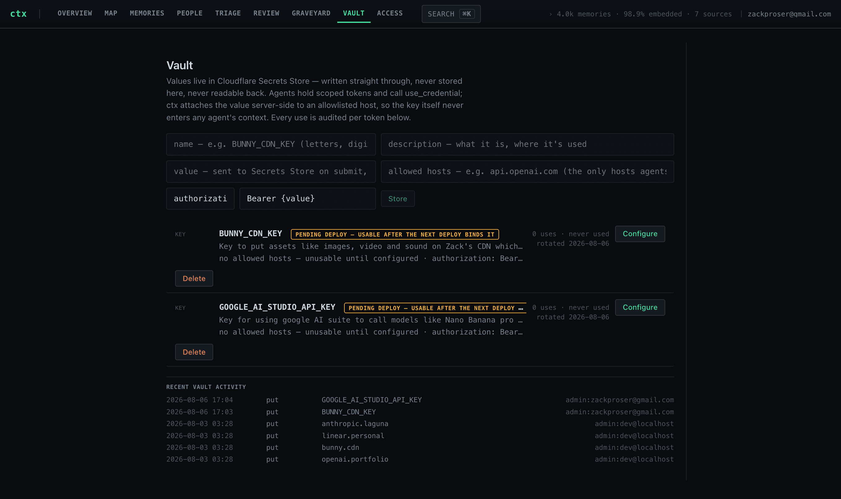This screenshot has width=841, height=499.
Task: Focus the secret name input field
Action: [271, 144]
